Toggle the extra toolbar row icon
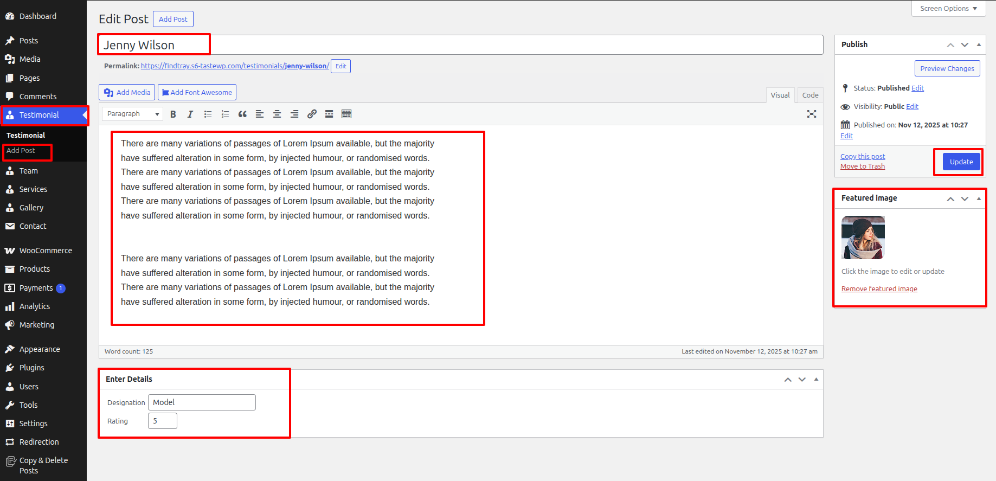 346,114
